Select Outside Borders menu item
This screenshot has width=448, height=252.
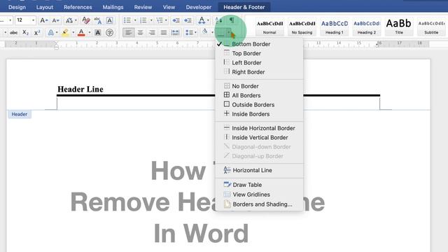point(259,104)
